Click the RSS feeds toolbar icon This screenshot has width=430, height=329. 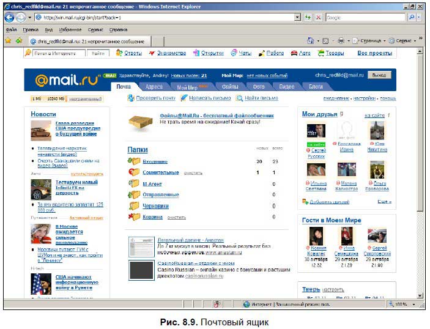click(325, 41)
